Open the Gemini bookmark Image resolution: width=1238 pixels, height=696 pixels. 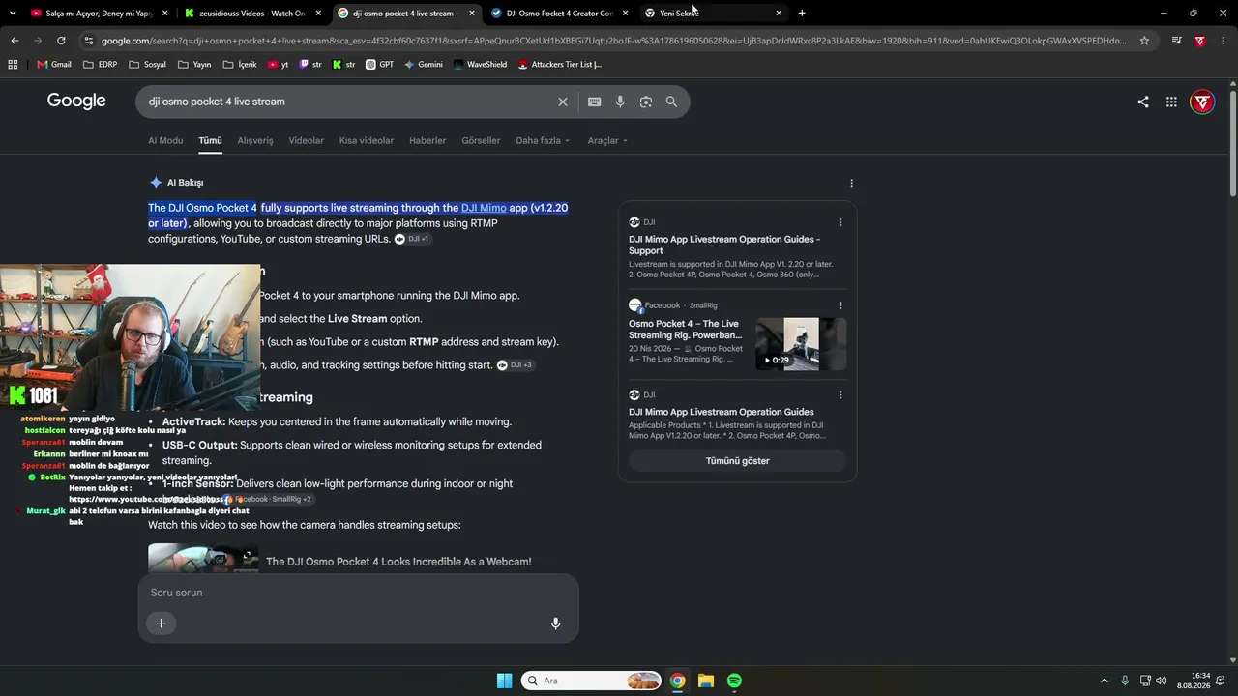[424, 65]
